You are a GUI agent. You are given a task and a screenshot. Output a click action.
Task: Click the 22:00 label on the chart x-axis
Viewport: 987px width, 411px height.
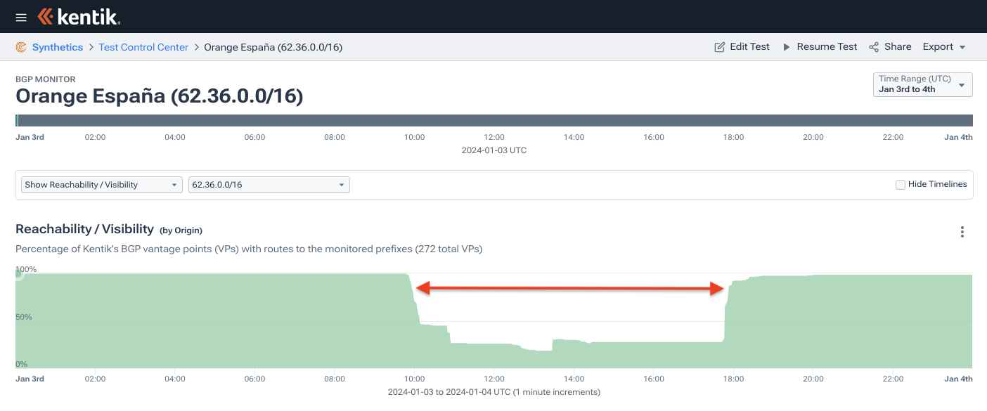click(x=894, y=379)
